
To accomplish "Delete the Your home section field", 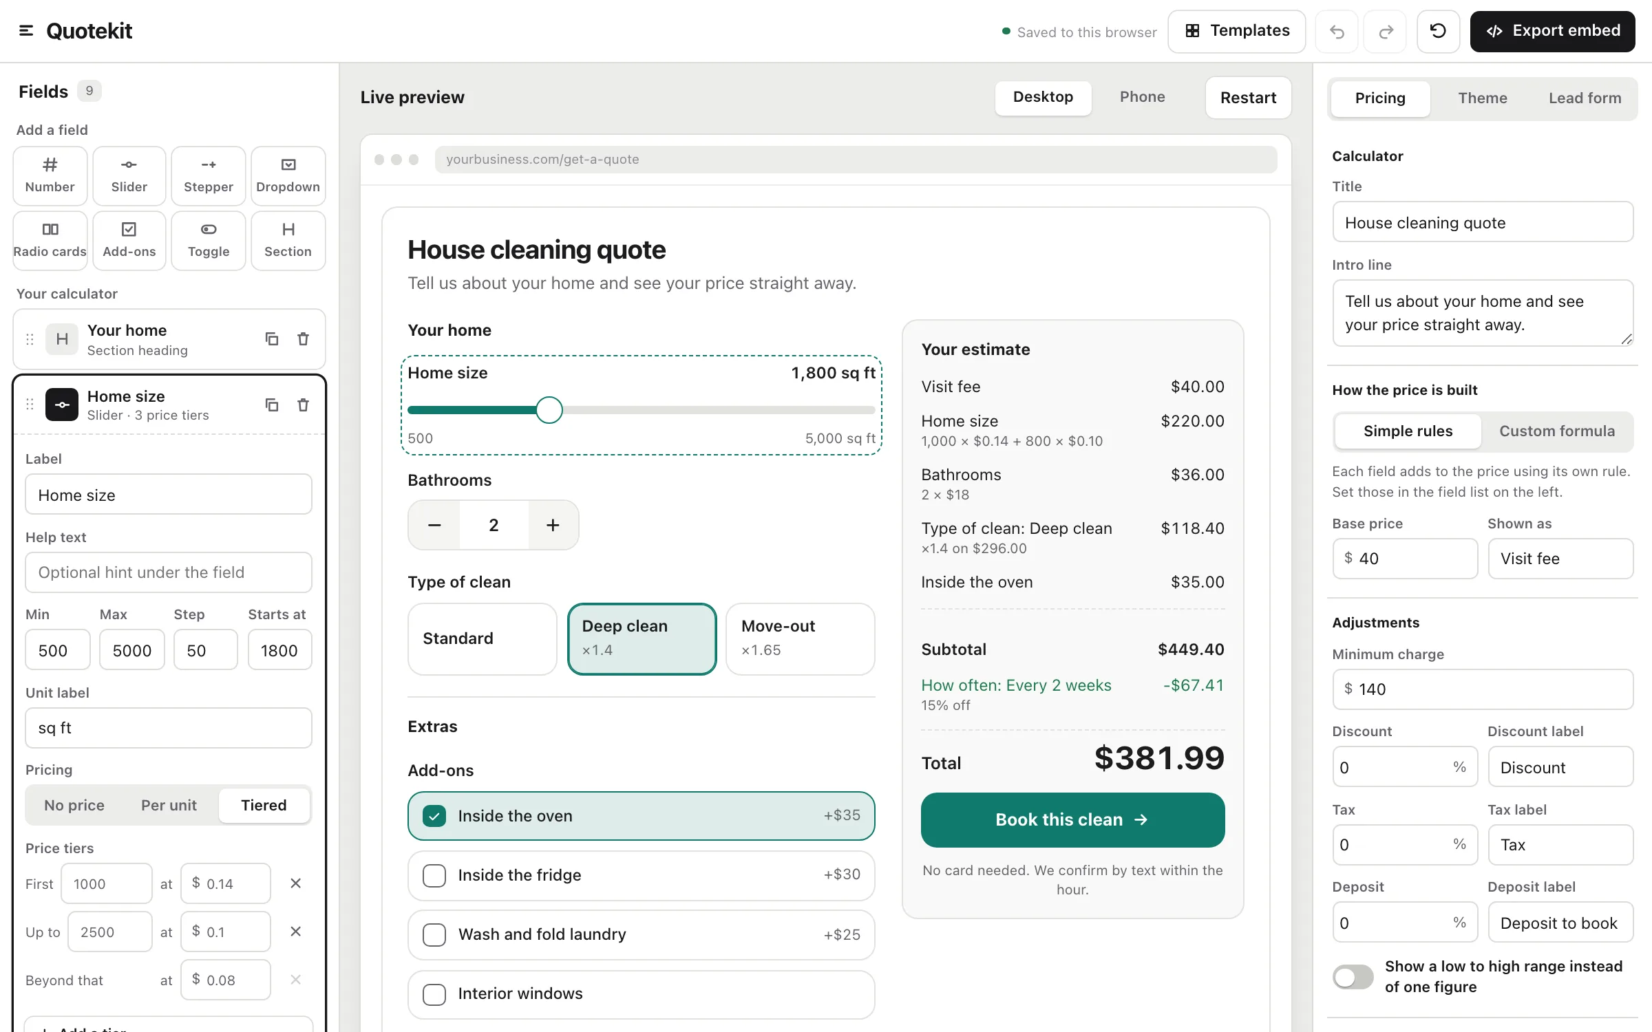I will tap(303, 338).
